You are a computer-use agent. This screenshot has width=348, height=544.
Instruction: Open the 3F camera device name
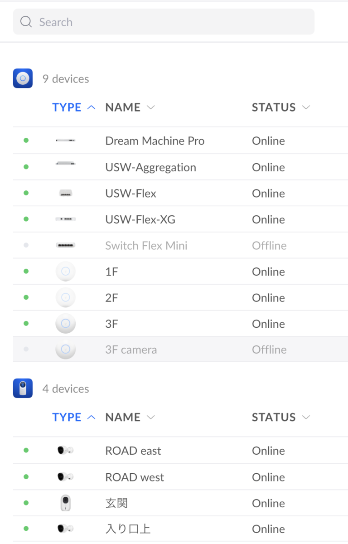click(131, 350)
